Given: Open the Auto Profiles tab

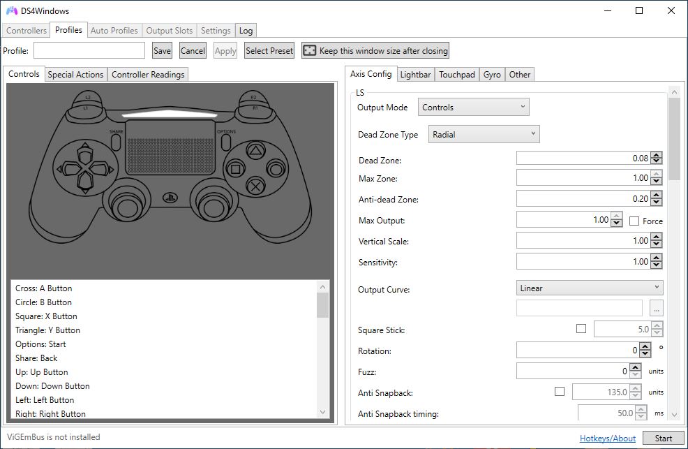Looking at the screenshot, I should coord(114,30).
